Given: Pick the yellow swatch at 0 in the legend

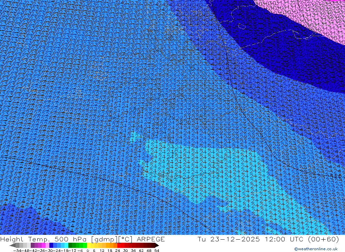Looking at the screenshot, I should tap(89, 245).
